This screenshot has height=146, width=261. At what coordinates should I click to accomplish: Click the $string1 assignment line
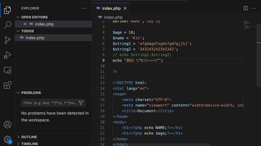pos(152,44)
